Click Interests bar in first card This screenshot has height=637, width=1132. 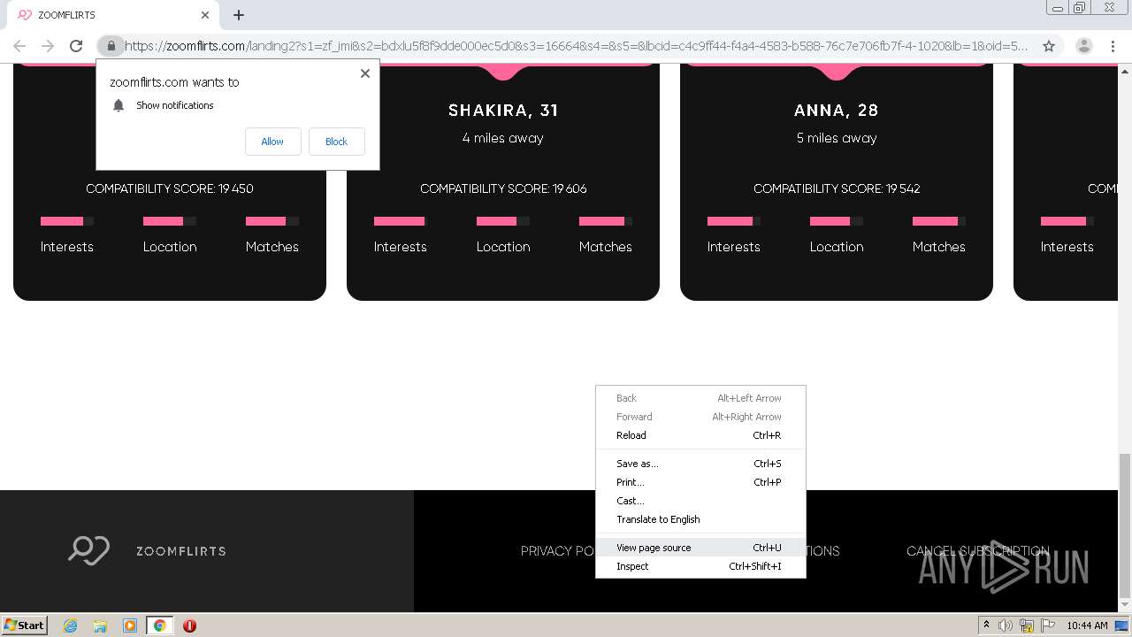[67, 221]
